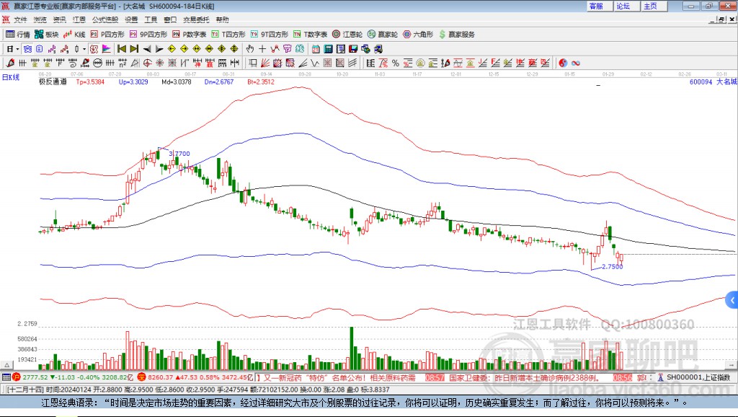Click the blue floating arrow on right edge
The height and width of the screenshot is (417, 738).
click(x=732, y=299)
